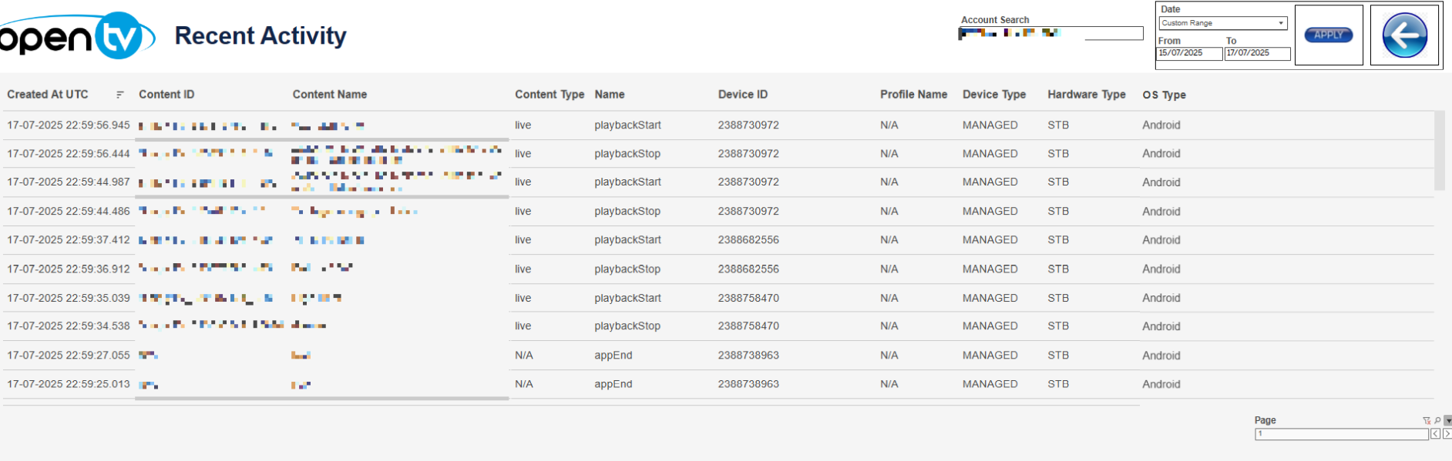Go to the next page arrow

(1447, 434)
